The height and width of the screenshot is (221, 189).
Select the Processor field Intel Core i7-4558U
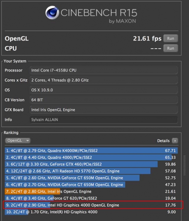click(104, 70)
